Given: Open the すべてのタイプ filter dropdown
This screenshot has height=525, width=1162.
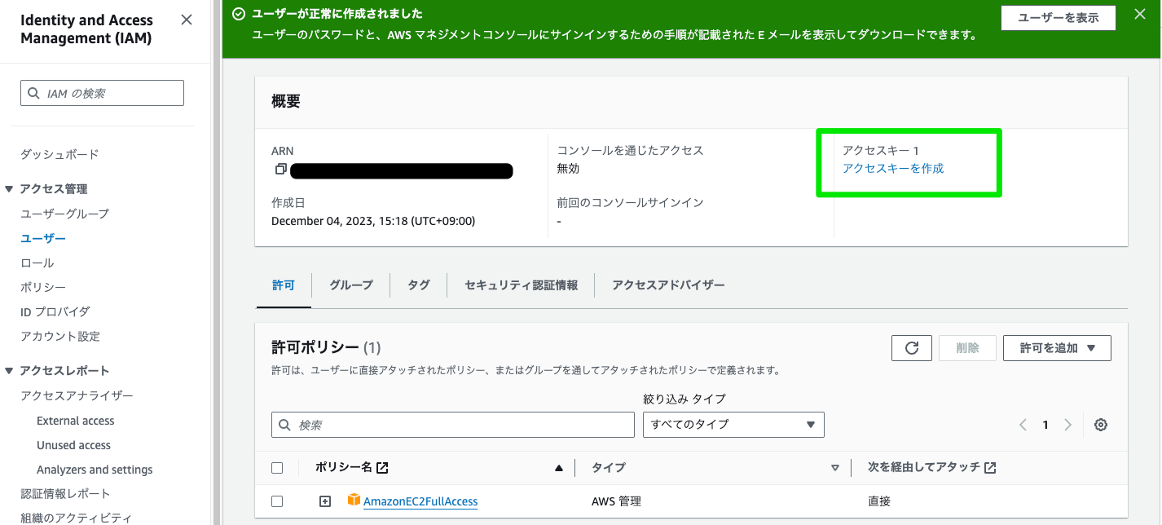Looking at the screenshot, I should coord(733,424).
